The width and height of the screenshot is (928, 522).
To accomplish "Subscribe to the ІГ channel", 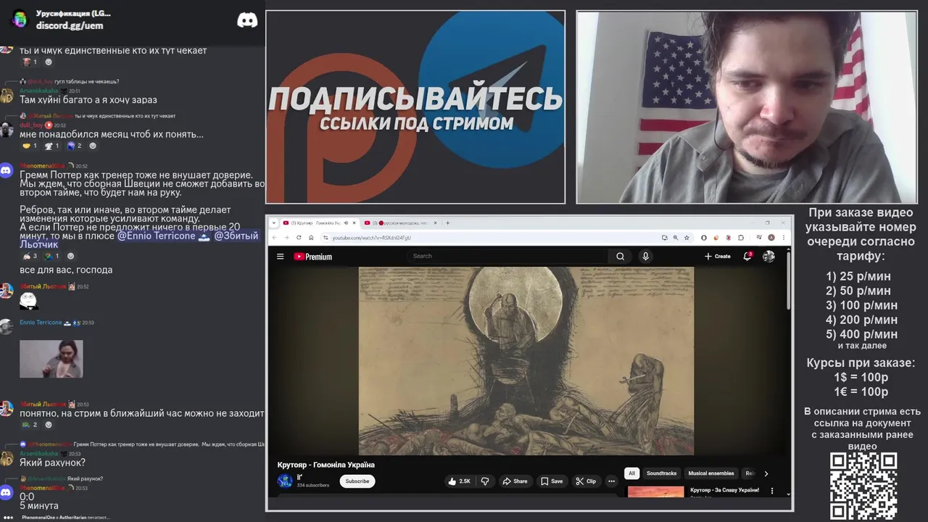I will 357,481.
